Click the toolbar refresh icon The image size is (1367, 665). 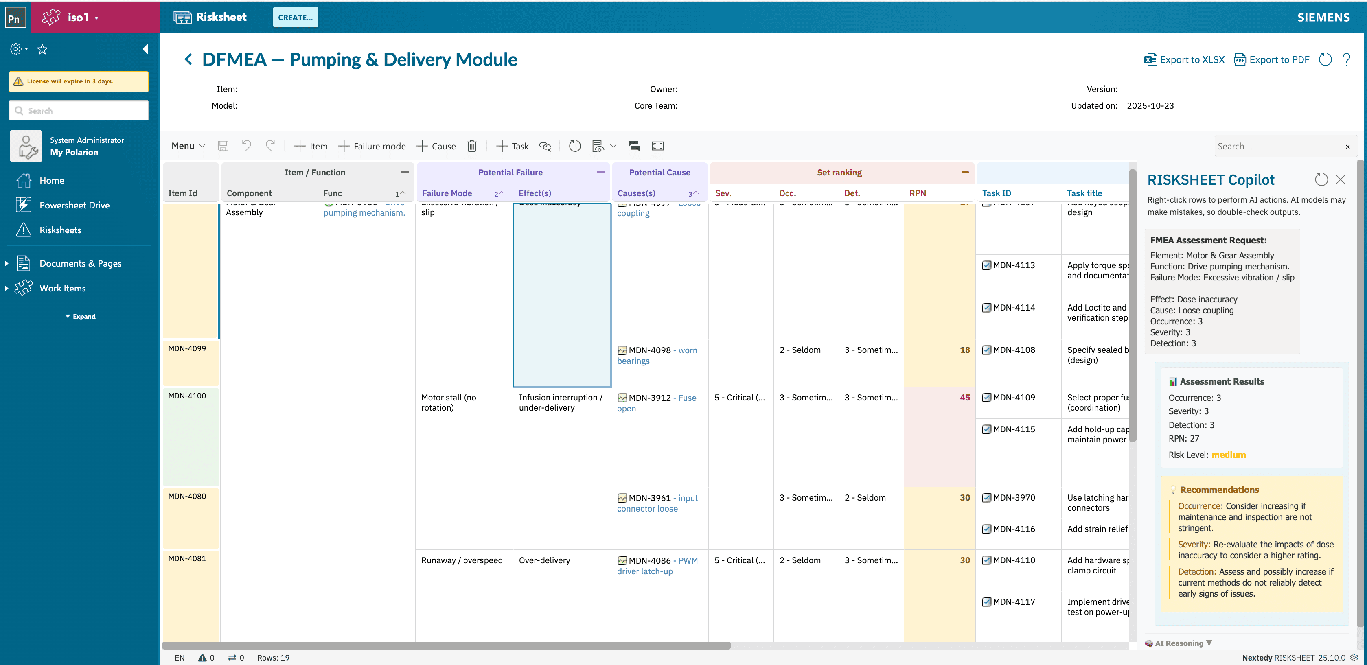[x=575, y=146]
